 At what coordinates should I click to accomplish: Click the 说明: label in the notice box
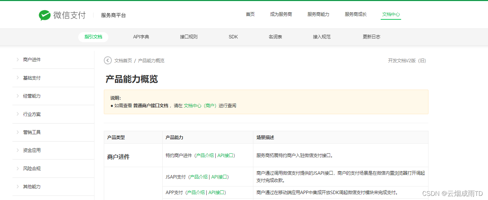coord(116,98)
